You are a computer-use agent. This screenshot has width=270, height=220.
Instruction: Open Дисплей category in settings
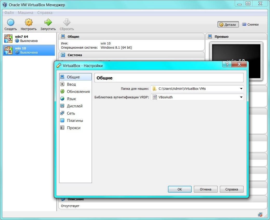tap(76, 106)
